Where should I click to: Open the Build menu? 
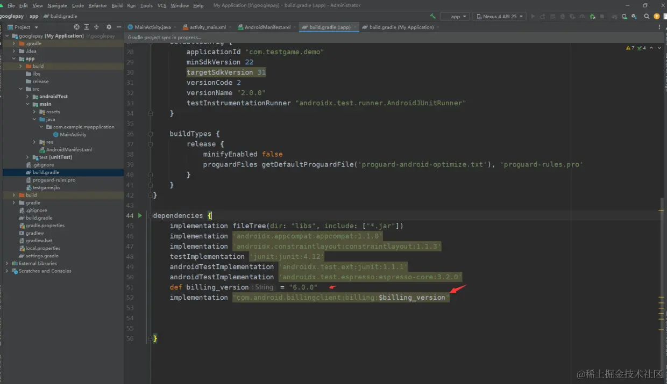click(117, 5)
